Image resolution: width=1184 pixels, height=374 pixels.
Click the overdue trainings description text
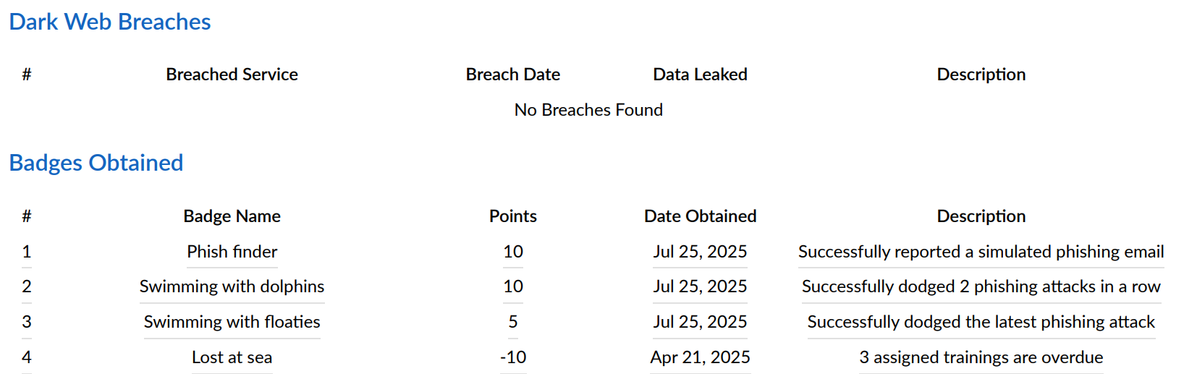pyautogui.click(x=981, y=357)
